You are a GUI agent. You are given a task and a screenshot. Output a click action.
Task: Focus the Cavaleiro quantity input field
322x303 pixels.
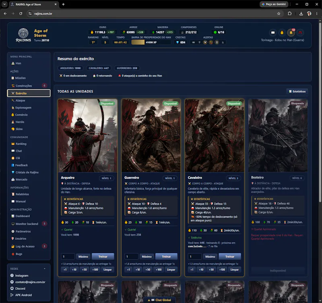[195, 257]
